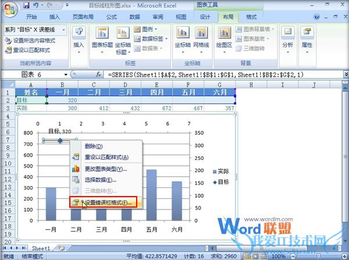The width and height of the screenshot is (349, 260).
Task: Open Excel help question mark icon
Action: (316, 17)
